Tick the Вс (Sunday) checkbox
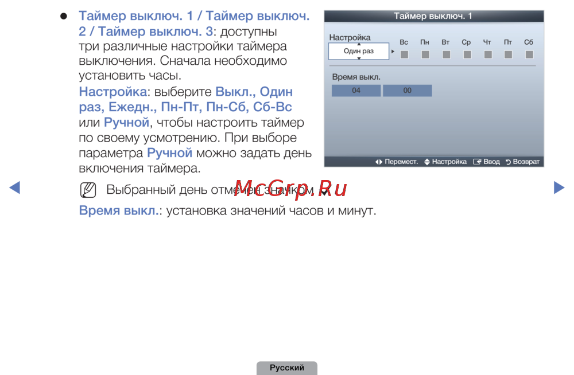This screenshot has height=375, width=574. click(404, 55)
